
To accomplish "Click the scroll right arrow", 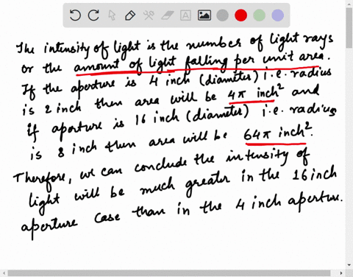I will (x=341, y=273).
